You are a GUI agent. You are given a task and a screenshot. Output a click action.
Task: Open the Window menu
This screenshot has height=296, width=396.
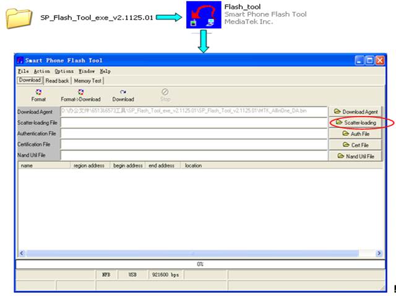tap(87, 71)
